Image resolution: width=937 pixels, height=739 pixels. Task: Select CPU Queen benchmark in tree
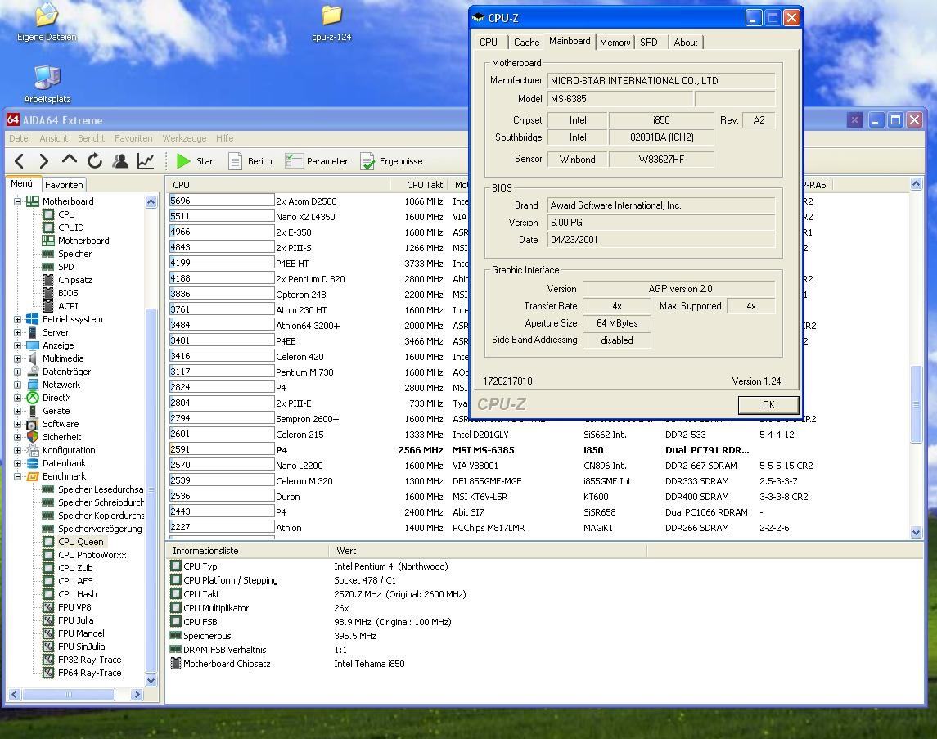(x=81, y=542)
